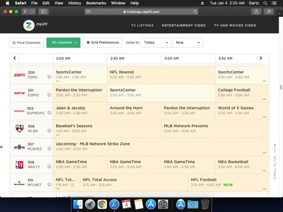Click the tvlistings.zap2it.com address field

pos(141,12)
